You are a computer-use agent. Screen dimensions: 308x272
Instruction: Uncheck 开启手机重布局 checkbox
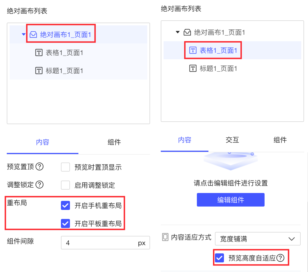pyautogui.click(x=65, y=206)
